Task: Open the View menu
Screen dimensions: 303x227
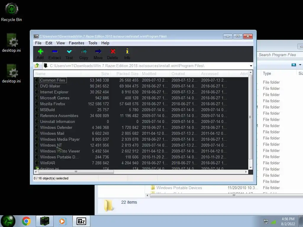Action: click(x=61, y=43)
